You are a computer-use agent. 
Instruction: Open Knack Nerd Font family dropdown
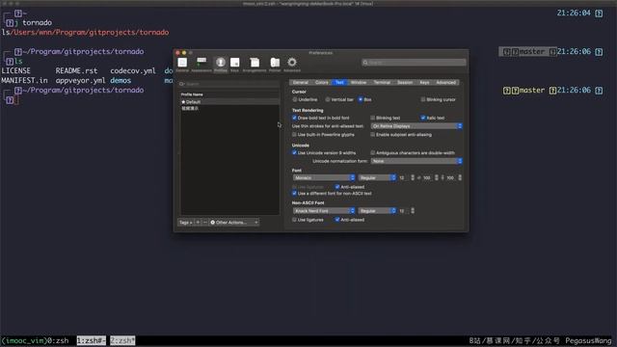(x=324, y=211)
